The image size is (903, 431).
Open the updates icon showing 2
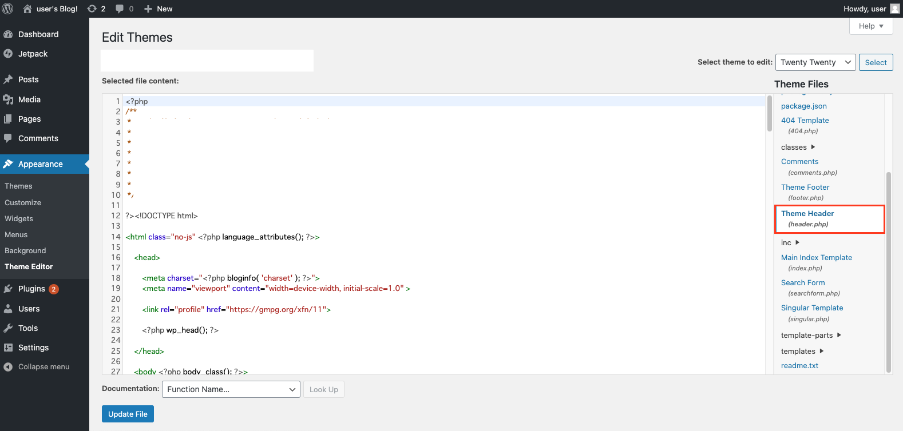tap(92, 9)
